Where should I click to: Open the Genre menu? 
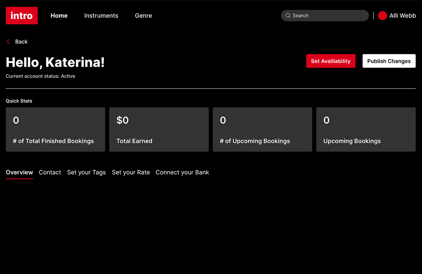click(x=143, y=16)
